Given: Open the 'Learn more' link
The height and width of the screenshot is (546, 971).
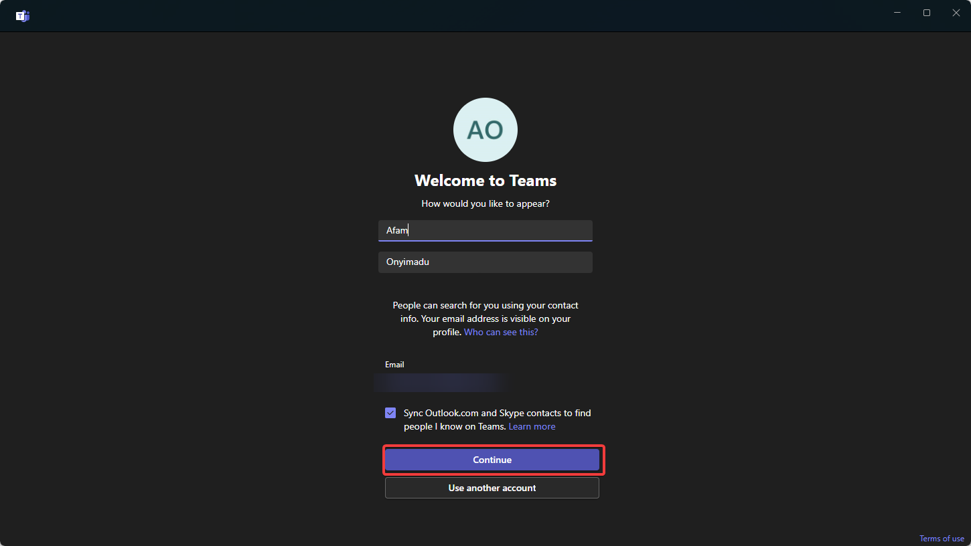Looking at the screenshot, I should (532, 426).
